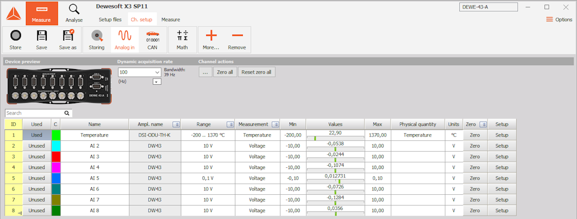Click the search magnifier icon
This screenshot has width=577, height=219.
pyautogui.click(x=66, y=113)
